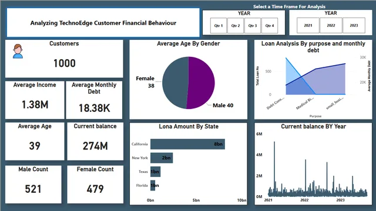Click the Select a Time Frame For Analysis heading

(289, 6)
